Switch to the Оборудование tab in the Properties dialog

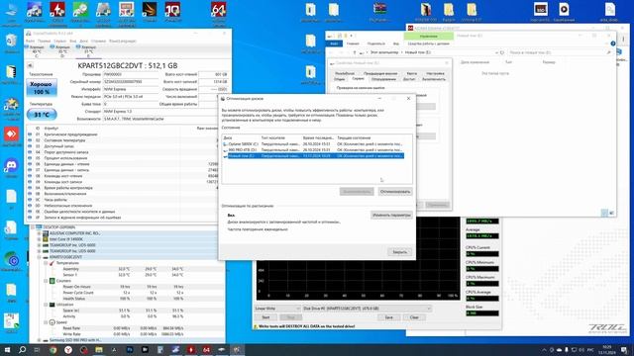tap(383, 79)
